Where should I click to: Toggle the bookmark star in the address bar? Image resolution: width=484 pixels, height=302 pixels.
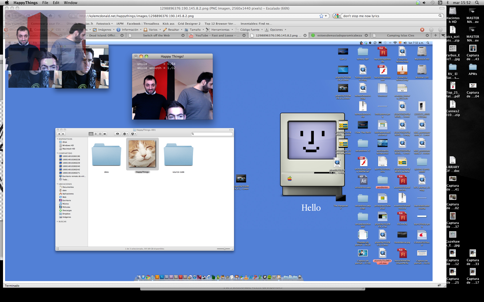point(321,16)
